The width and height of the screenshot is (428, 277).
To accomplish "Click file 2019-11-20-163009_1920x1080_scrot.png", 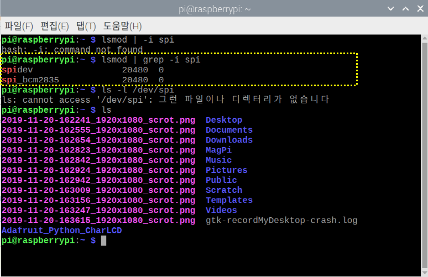I will point(98,191).
